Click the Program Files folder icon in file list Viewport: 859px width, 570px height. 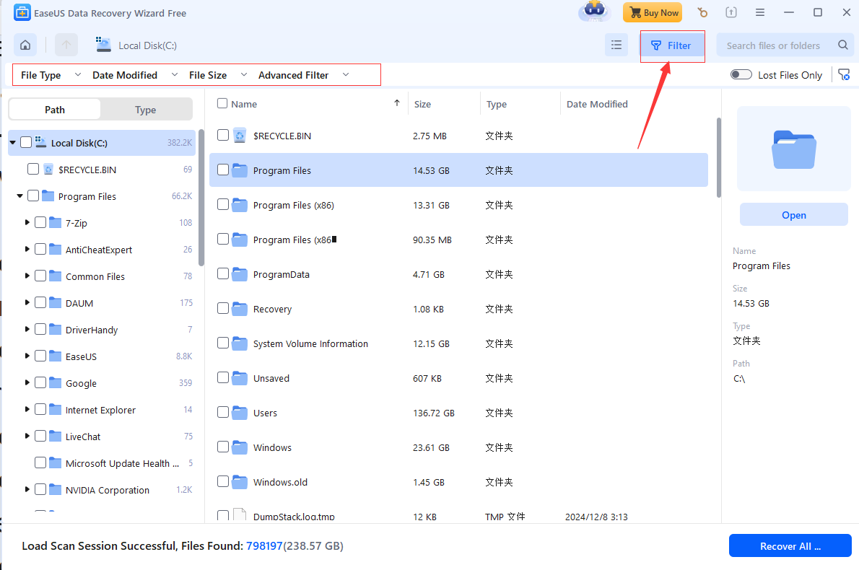pos(240,170)
